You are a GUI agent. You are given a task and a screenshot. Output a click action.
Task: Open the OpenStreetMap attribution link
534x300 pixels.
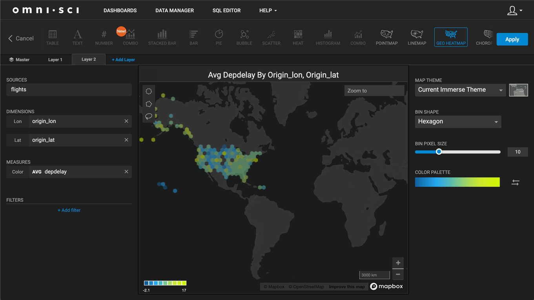pyautogui.click(x=306, y=287)
